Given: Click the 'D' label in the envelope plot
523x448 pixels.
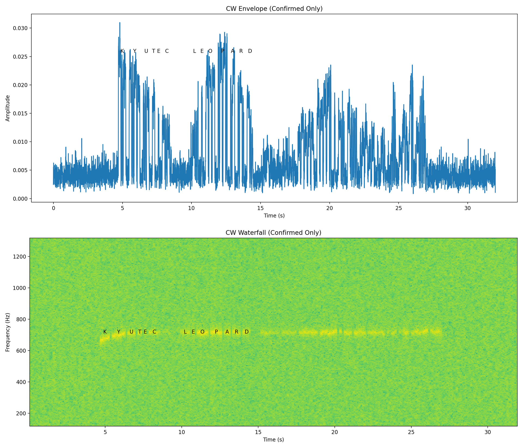Looking at the screenshot, I should click(x=250, y=51).
